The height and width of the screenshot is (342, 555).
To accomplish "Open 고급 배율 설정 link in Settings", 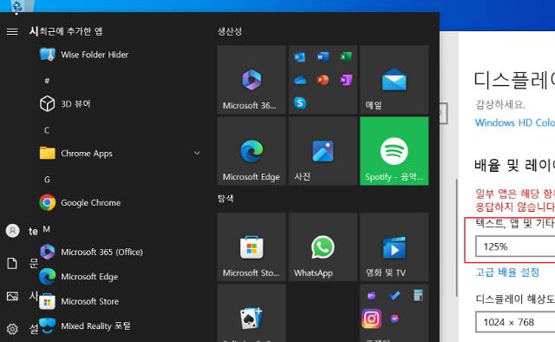I will click(507, 273).
